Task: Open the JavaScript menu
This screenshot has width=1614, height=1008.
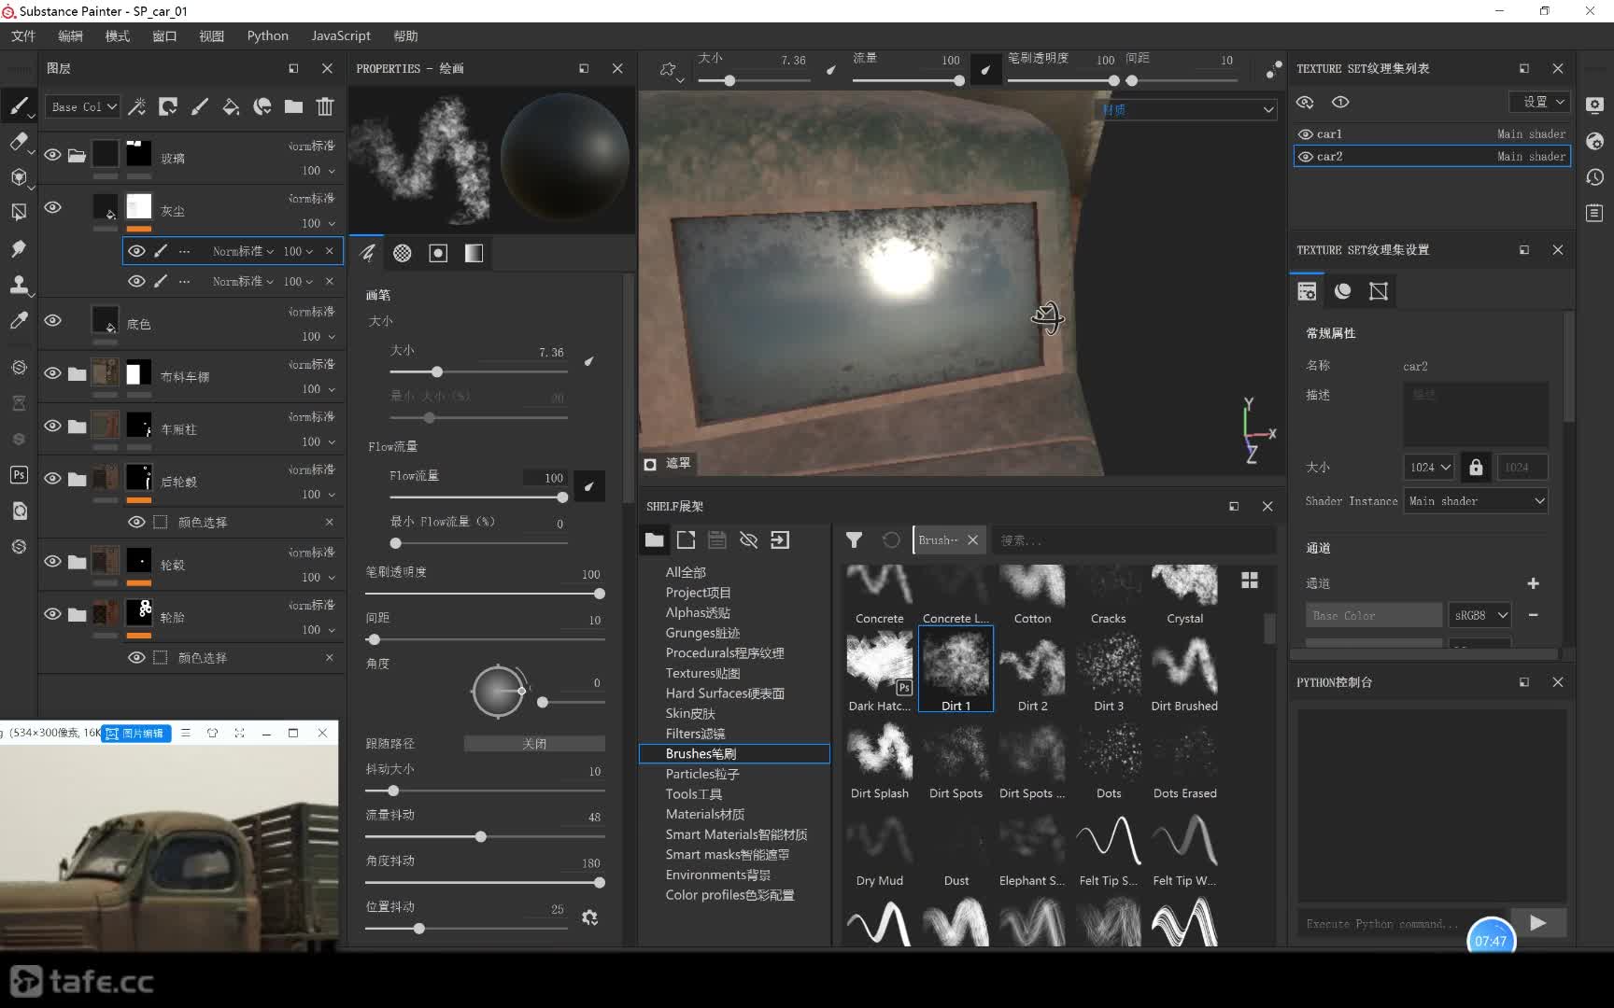Action: click(341, 35)
